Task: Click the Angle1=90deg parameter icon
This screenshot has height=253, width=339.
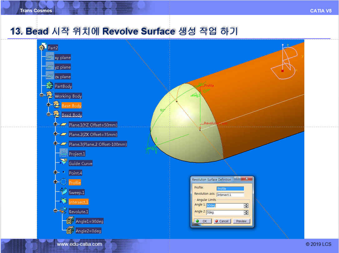Action: pyautogui.click(x=70, y=221)
